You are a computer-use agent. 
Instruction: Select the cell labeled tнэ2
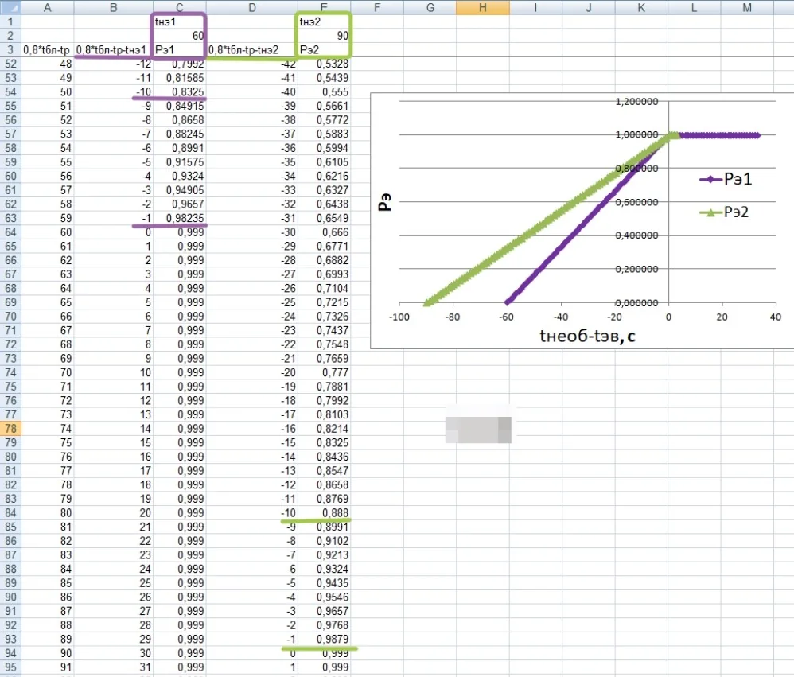coord(324,21)
